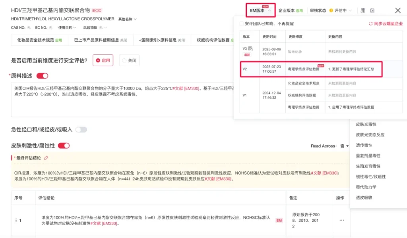
Task: Open the three-dot actions menu in row 1
Action: [341, 220]
